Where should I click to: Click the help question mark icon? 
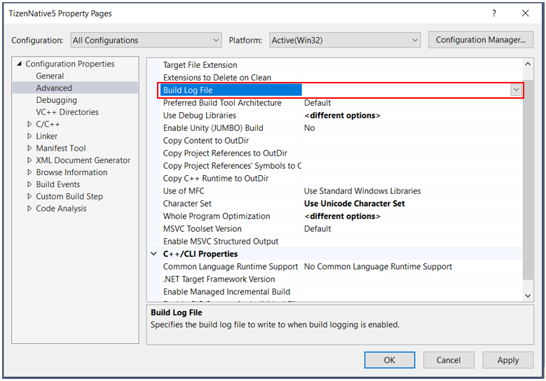[493, 13]
